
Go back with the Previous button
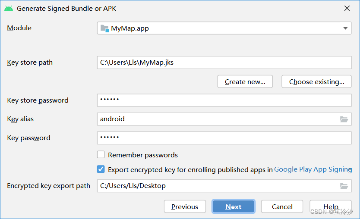click(185, 206)
